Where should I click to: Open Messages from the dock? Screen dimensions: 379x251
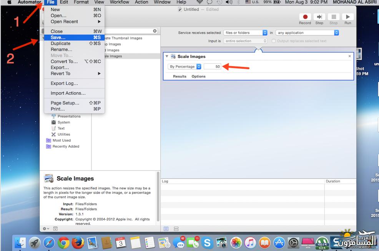[179, 243]
